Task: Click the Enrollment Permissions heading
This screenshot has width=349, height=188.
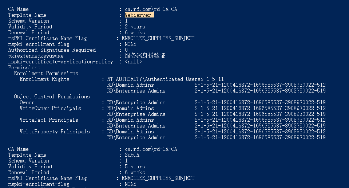Action: [x=46, y=73]
